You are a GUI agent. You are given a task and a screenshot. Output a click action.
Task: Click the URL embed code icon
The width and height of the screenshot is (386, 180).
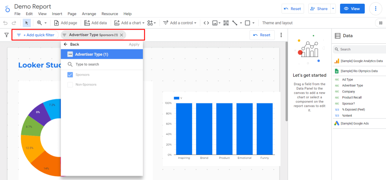coord(206,23)
